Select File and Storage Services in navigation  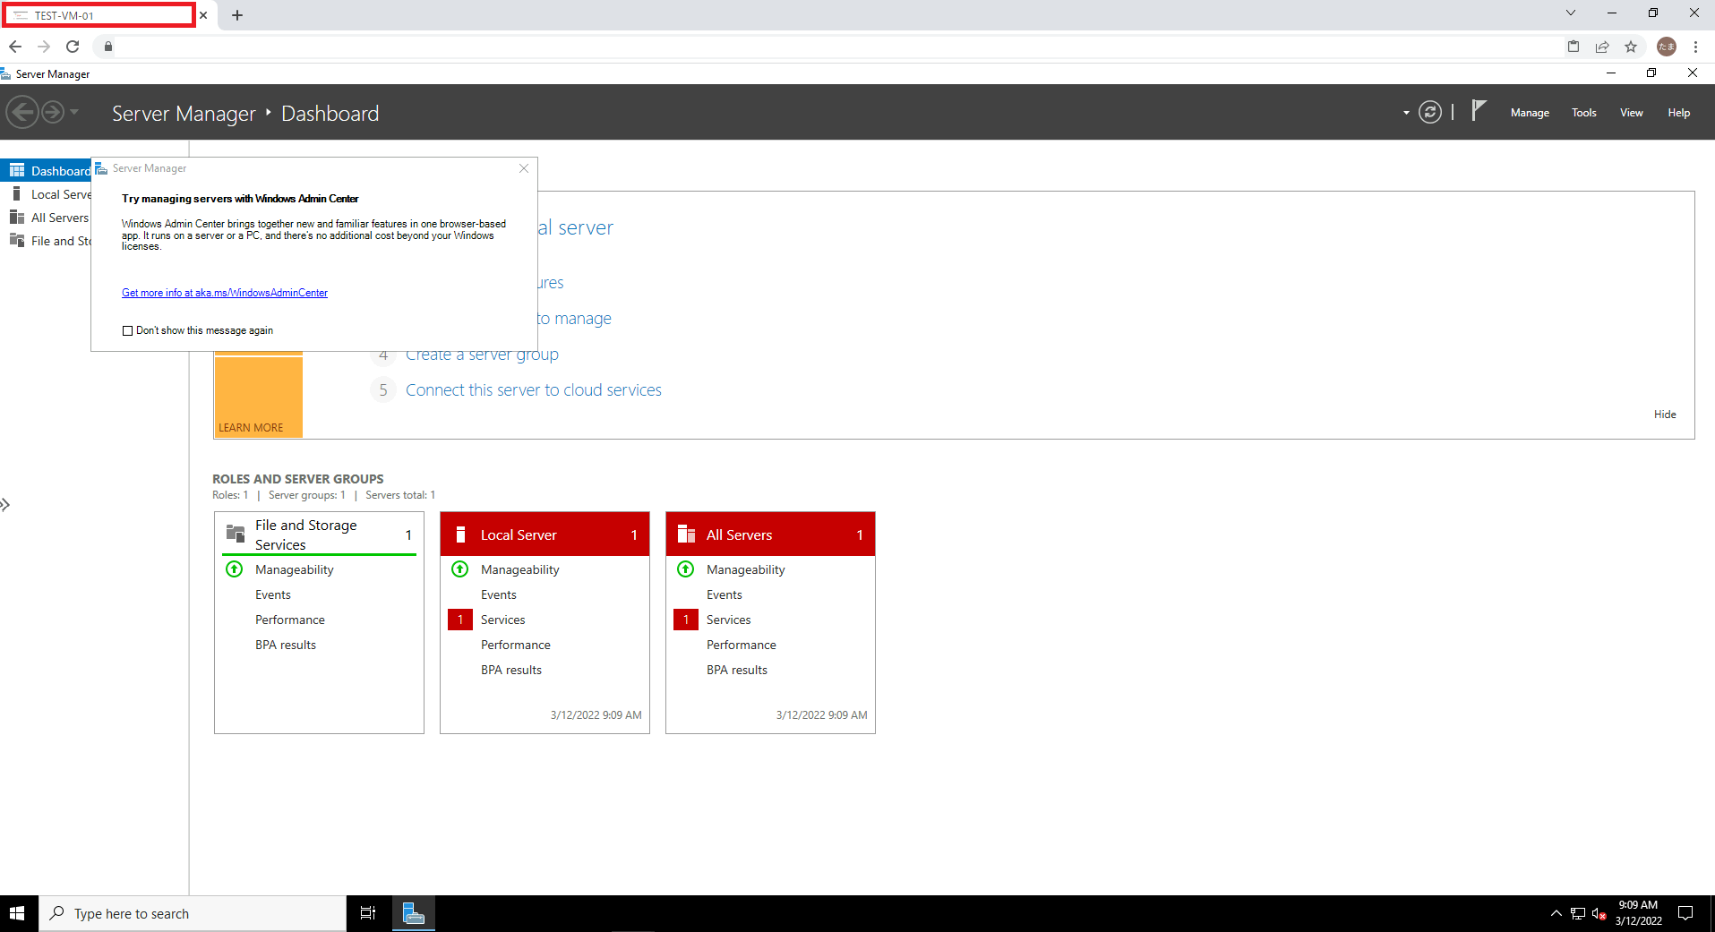pos(46,241)
